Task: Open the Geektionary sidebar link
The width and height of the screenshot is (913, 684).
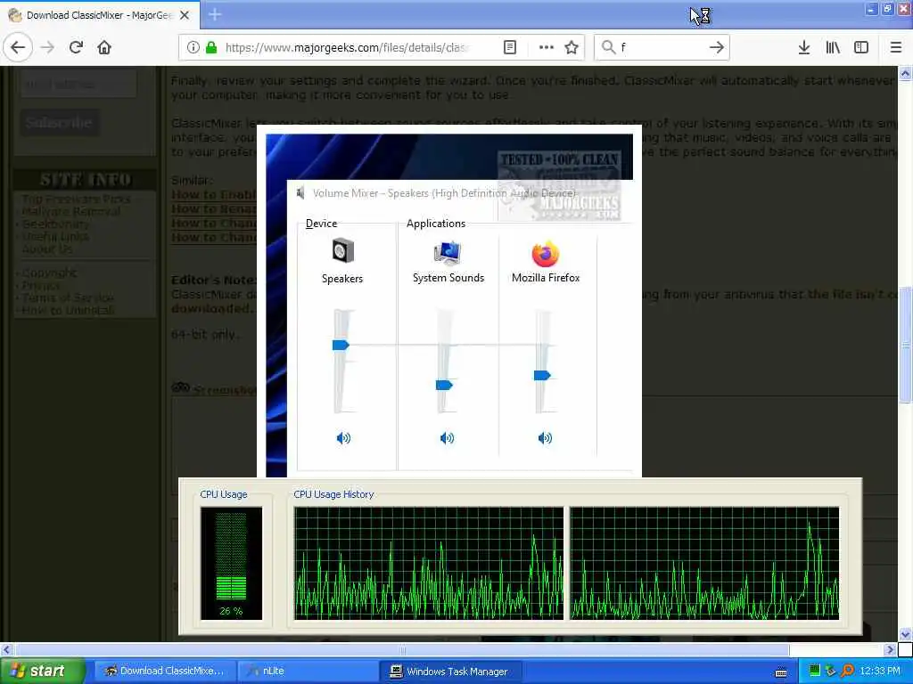Action: [x=56, y=224]
